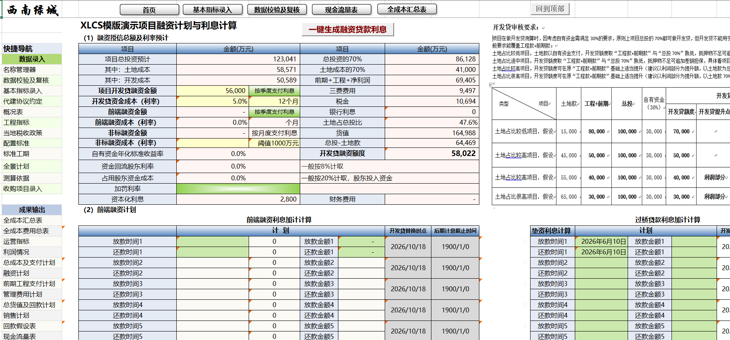The image size is (730, 340).
Task: Select the 成果输出 section header
Action: [x=32, y=210]
